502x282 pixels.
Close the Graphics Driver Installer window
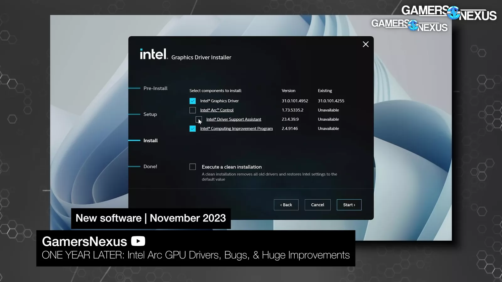365,44
